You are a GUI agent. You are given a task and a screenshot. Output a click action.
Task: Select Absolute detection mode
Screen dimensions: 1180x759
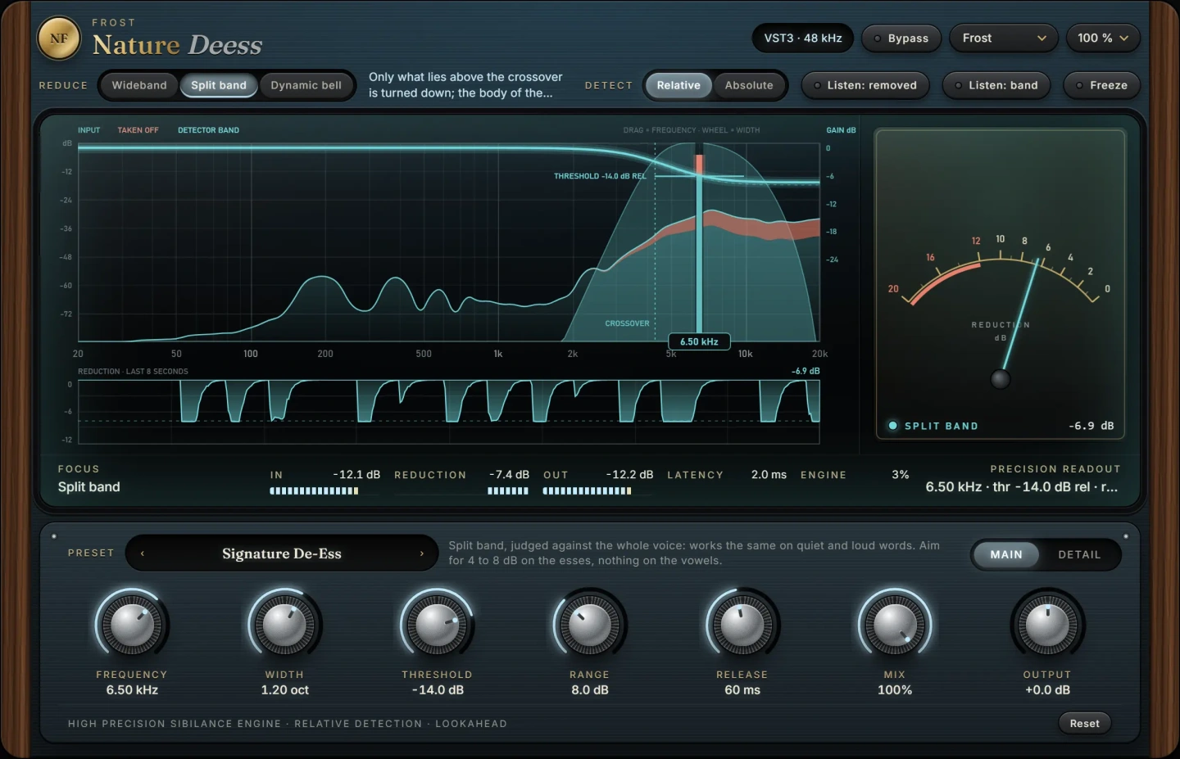pos(749,85)
